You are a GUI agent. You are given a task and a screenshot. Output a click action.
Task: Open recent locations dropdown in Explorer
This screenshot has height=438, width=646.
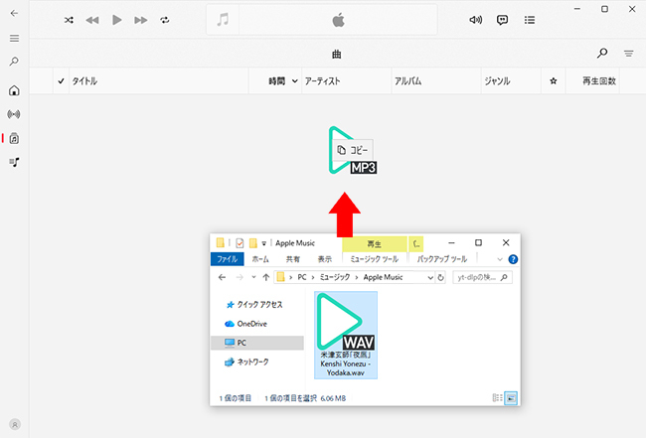pos(253,277)
